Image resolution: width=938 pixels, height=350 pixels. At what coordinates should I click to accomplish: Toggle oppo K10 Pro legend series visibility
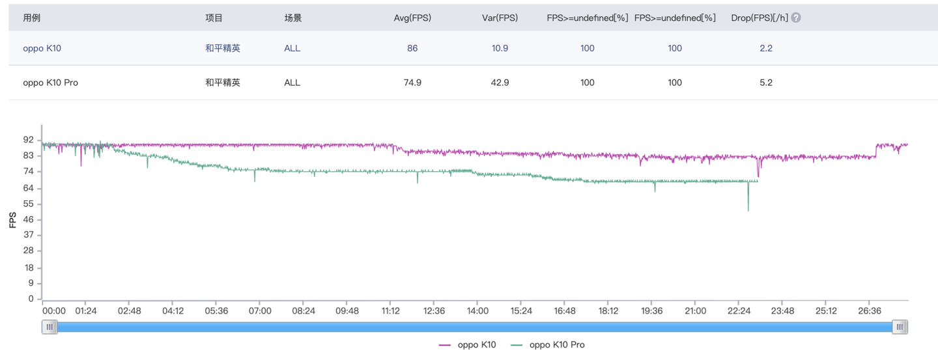(x=548, y=345)
